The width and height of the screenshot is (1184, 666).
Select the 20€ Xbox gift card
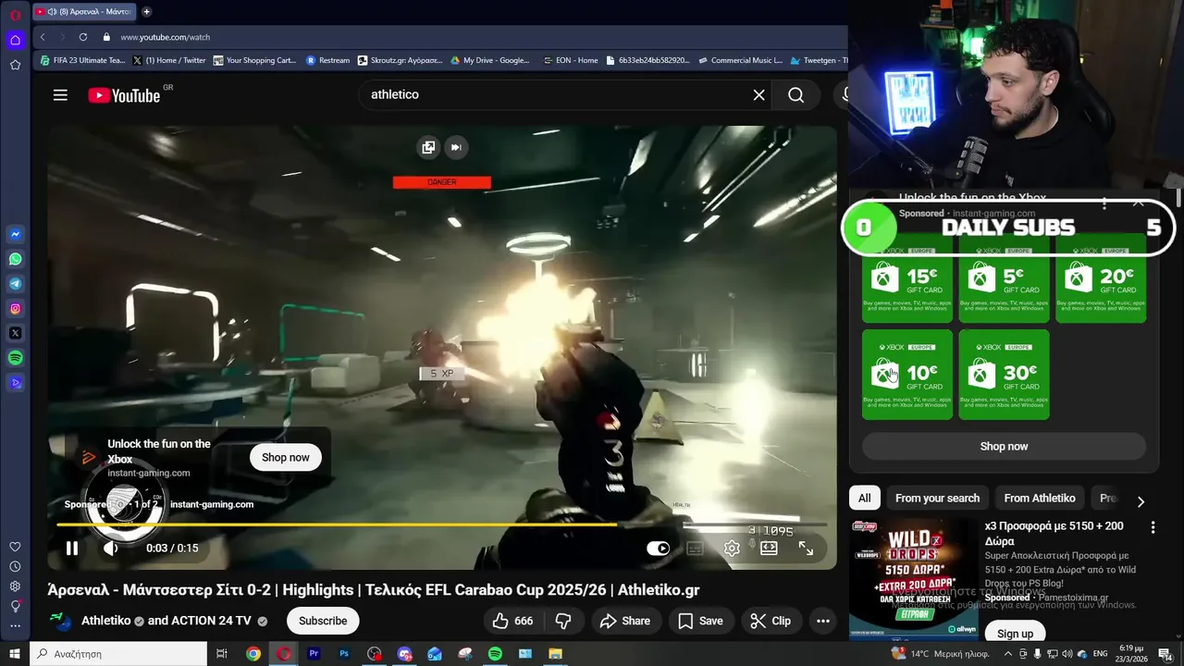[1101, 277]
